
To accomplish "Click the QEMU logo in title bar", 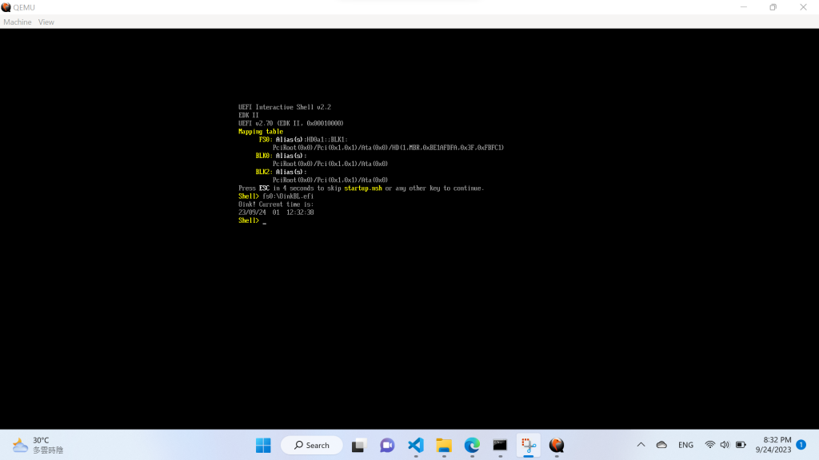I will click(6, 7).
